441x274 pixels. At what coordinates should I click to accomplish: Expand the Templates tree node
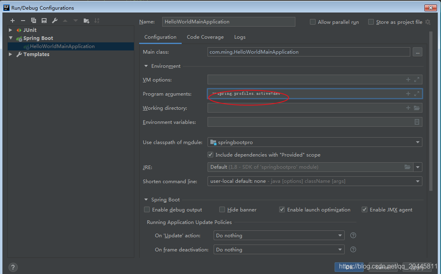[x=11, y=54]
